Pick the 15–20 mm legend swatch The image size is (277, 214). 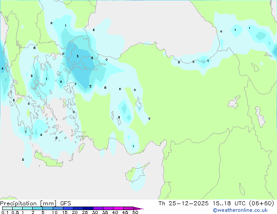68,208
